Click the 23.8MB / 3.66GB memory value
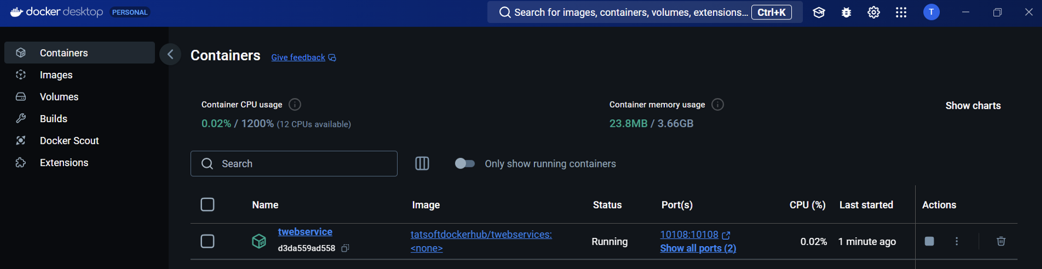This screenshot has width=1042, height=269. (651, 123)
